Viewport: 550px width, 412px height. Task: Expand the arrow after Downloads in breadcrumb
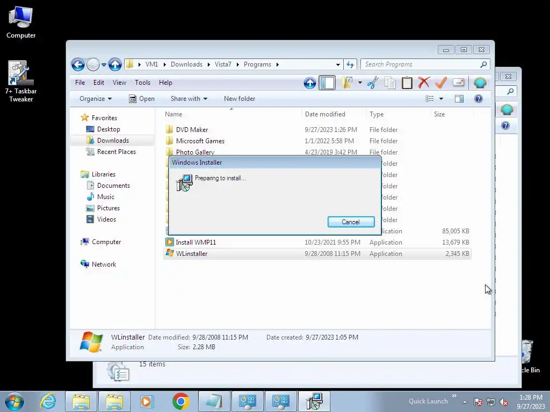(209, 64)
